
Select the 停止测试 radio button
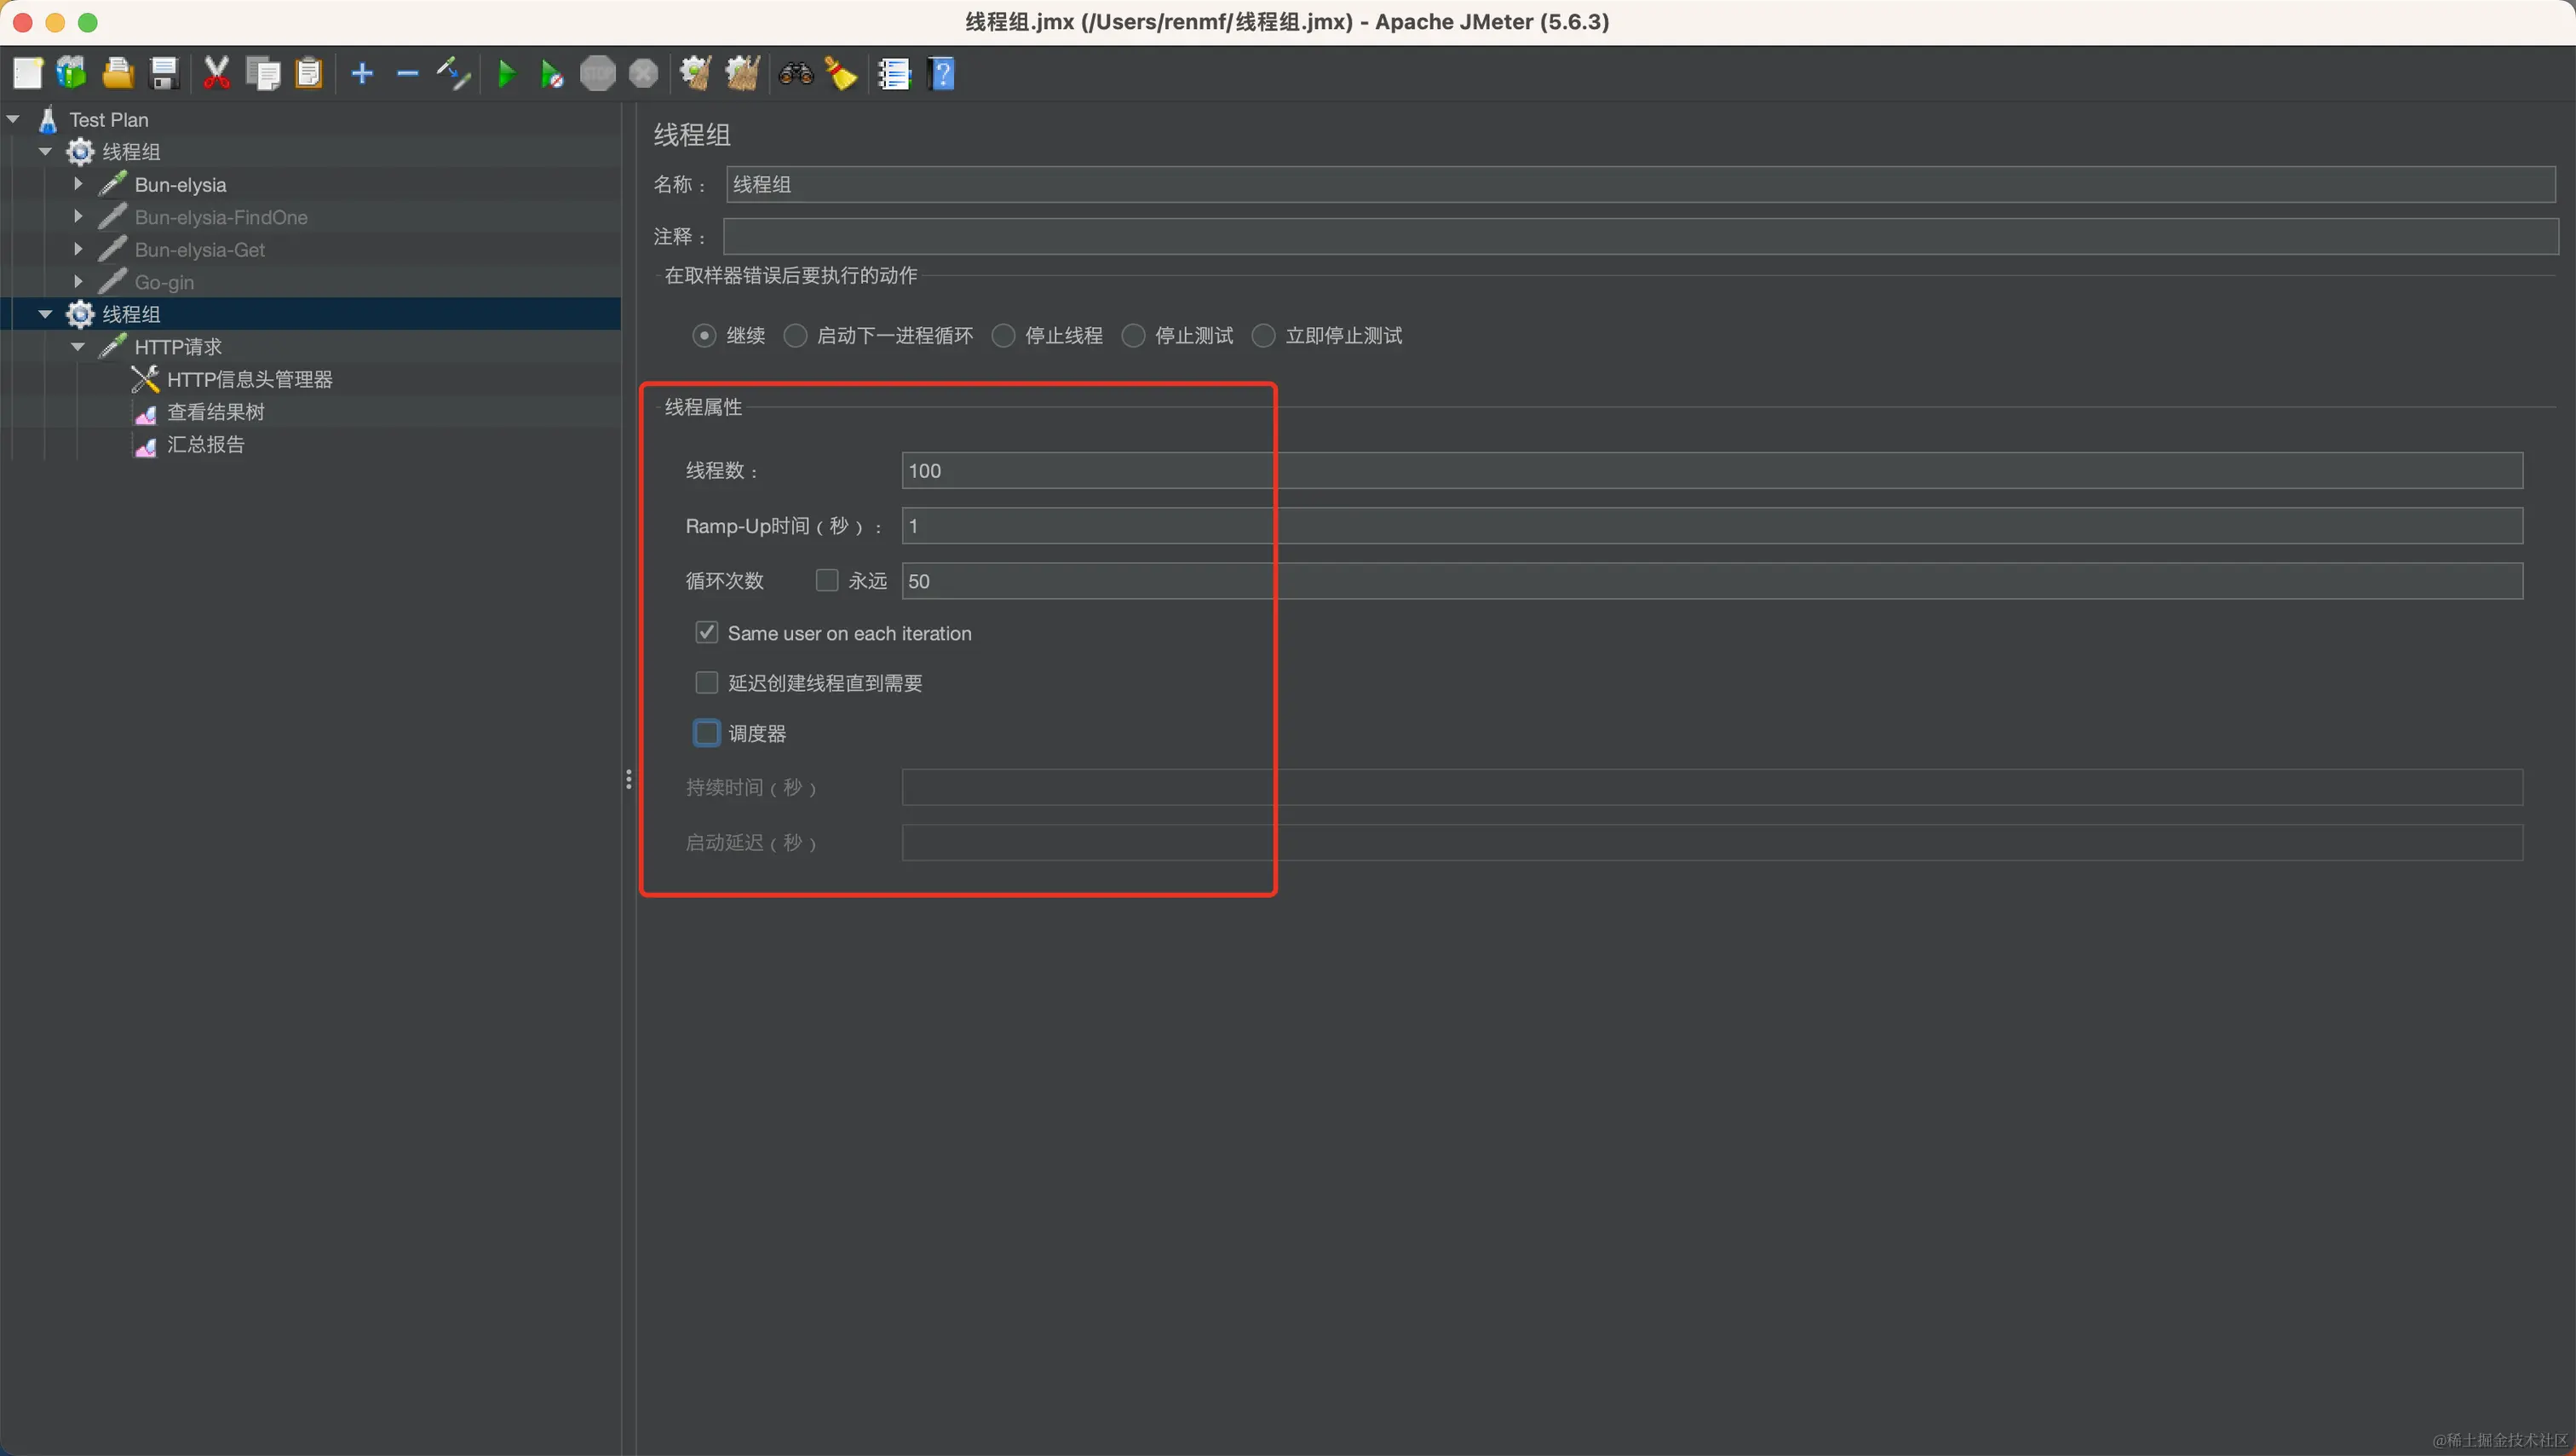coord(1133,335)
